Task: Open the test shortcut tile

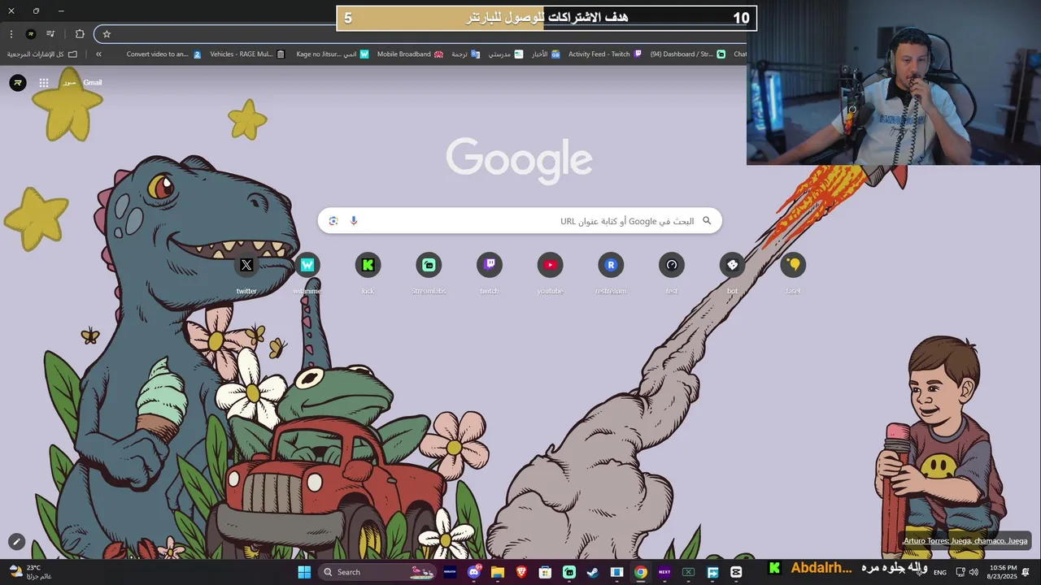Action: [671, 274]
